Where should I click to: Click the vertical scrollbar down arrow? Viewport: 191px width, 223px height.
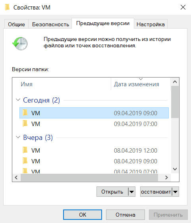coord(175,169)
